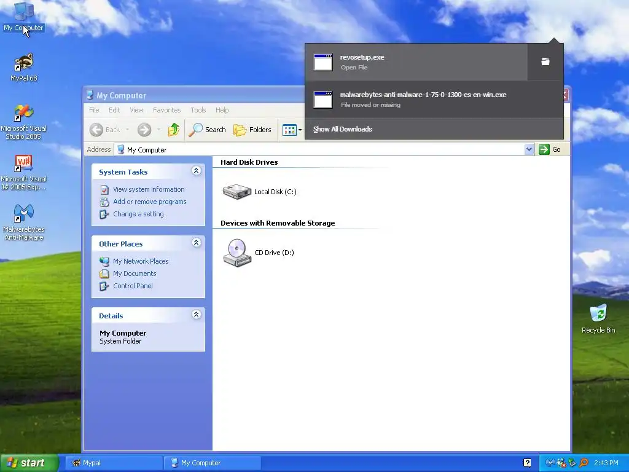Click the Add or remove programs icon
This screenshot has width=629, height=472.
coord(104,202)
